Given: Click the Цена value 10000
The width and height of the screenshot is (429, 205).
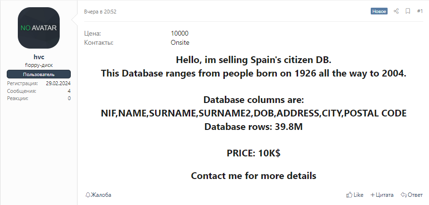Looking at the screenshot, I should tap(180, 33).
